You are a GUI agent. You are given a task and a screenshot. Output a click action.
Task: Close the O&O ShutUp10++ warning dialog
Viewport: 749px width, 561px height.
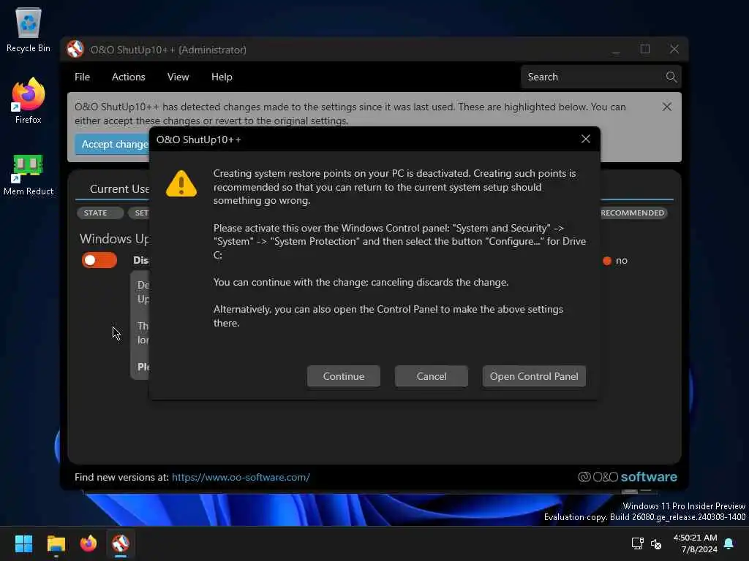[586, 139]
